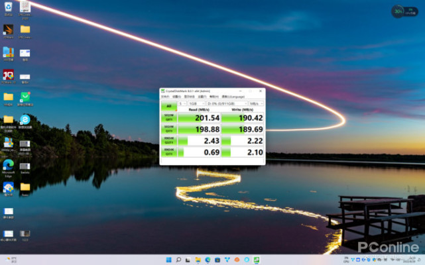Open File Explorer from the taskbar
425x265 pixels.
[198, 259]
